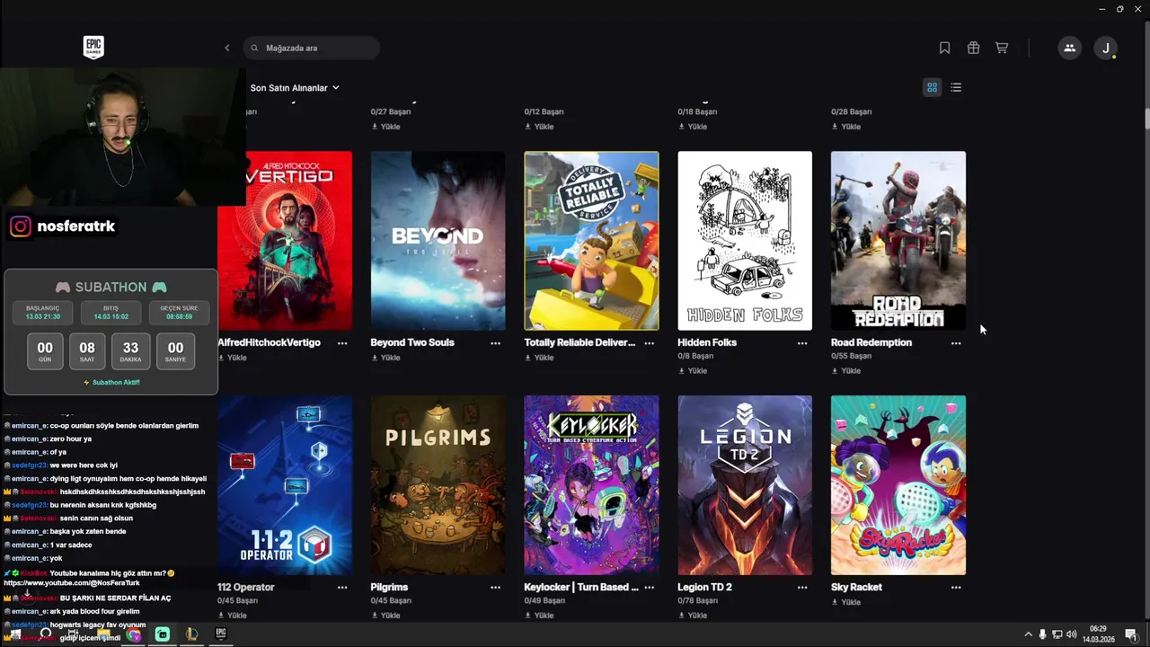
Task: Expand the Son Satın Alınanlar sort dropdown
Action: (295, 88)
